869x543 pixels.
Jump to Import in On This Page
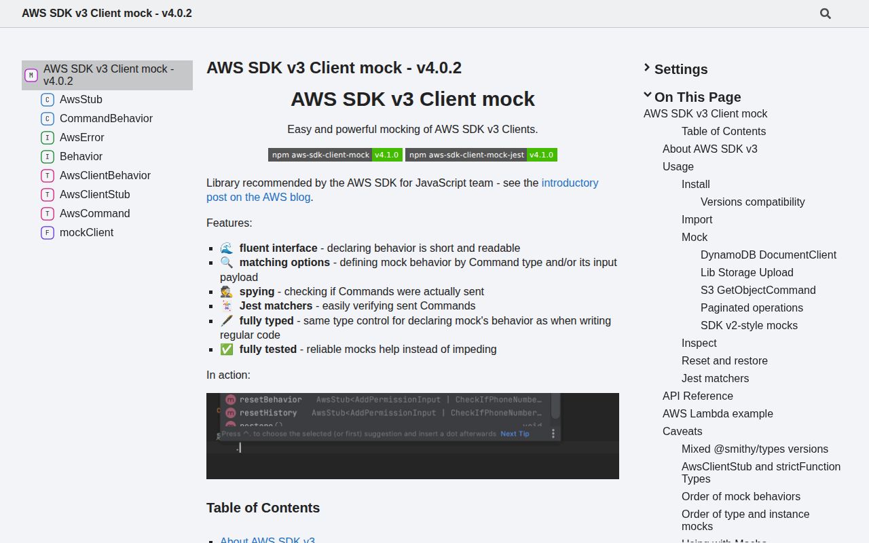pyautogui.click(x=697, y=219)
